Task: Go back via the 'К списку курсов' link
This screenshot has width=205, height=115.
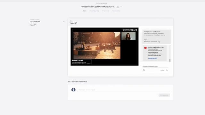Action: point(102,3)
